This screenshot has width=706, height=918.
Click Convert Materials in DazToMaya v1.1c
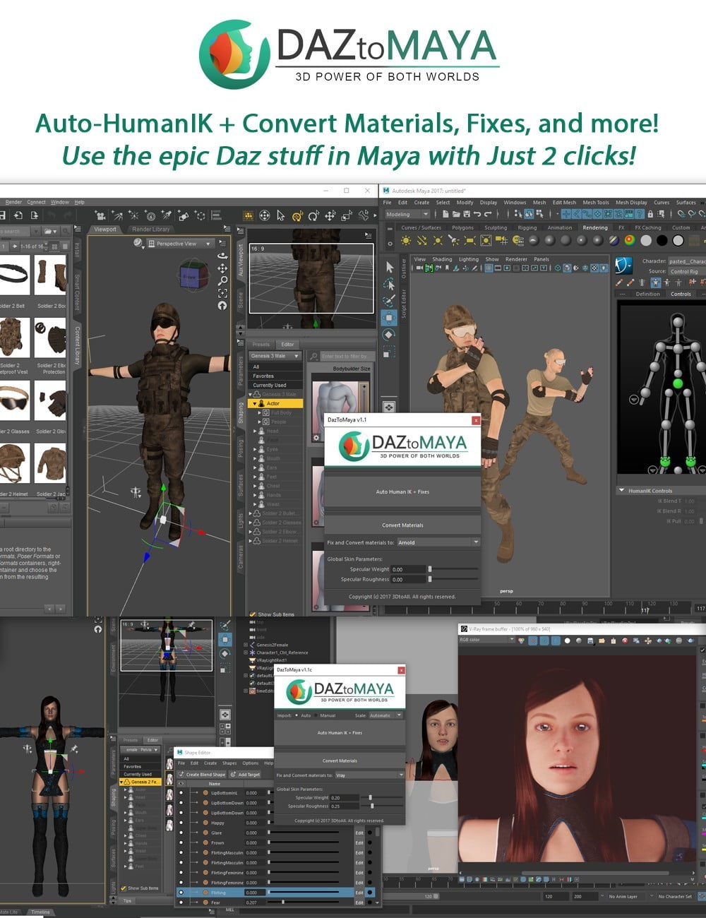(340, 761)
